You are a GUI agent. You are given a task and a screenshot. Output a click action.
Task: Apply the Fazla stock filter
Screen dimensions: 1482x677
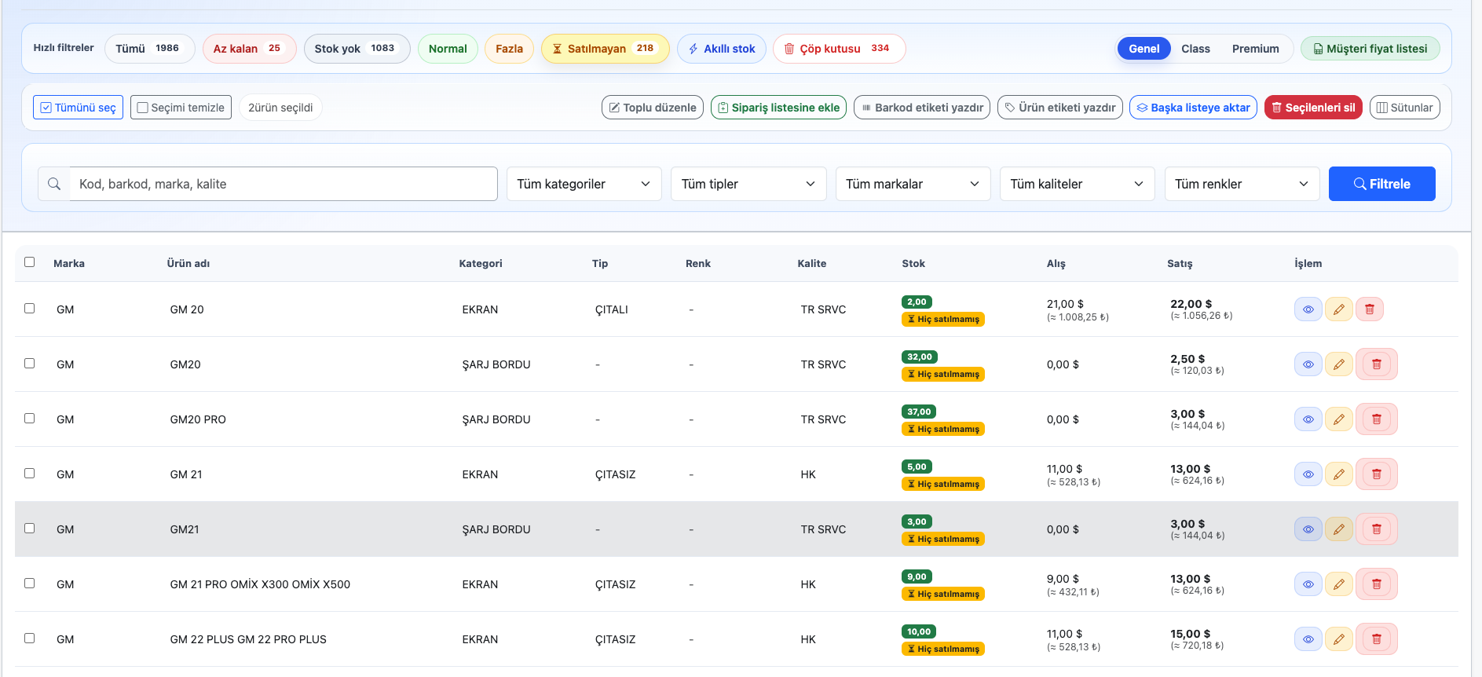tap(509, 49)
